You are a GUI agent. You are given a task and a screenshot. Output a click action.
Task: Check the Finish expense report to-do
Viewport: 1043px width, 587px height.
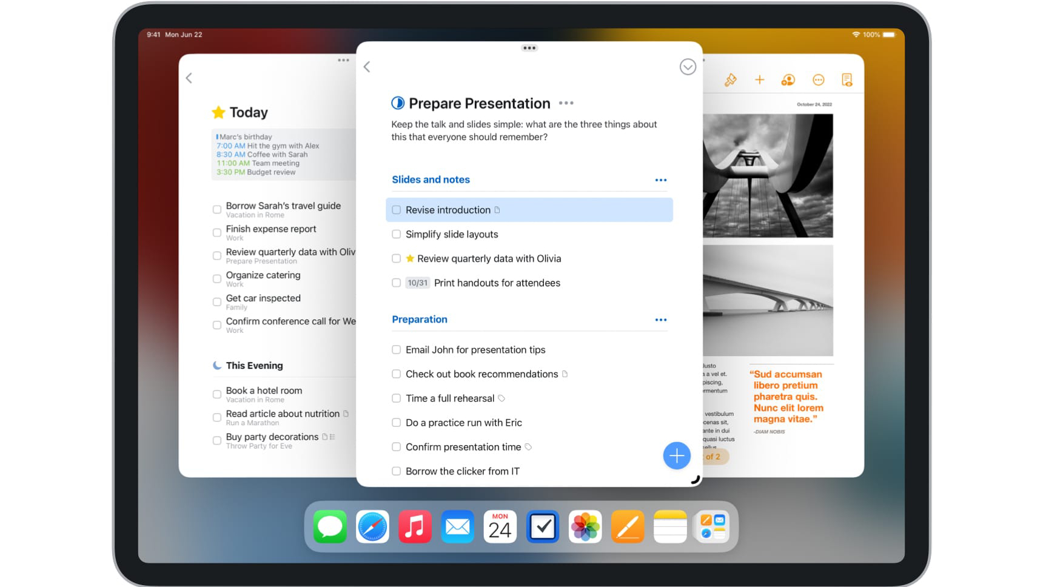[x=216, y=233]
